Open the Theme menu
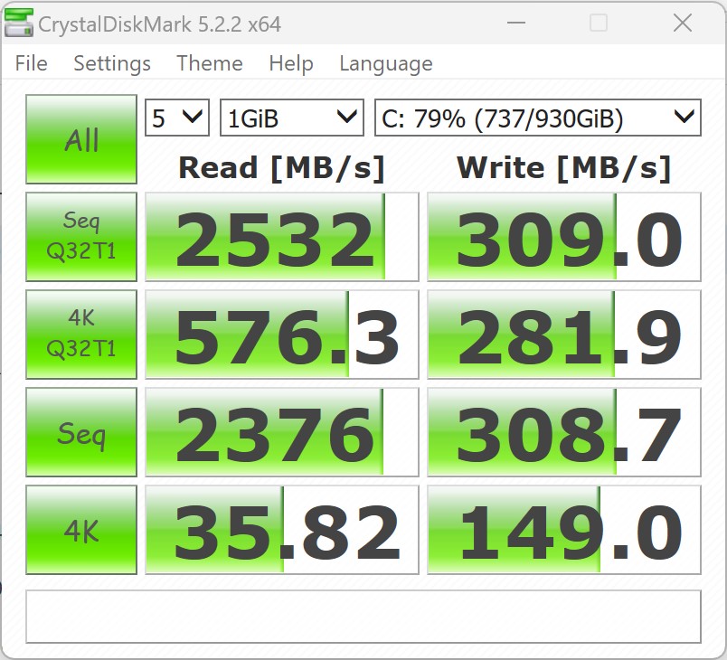The image size is (727, 660). [x=210, y=63]
